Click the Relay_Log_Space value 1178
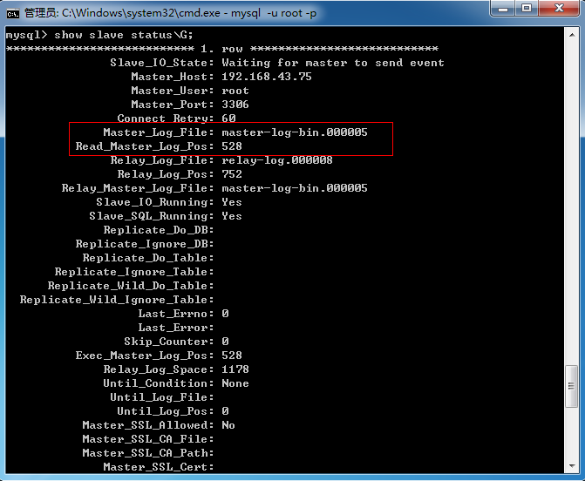The width and height of the screenshot is (585, 481). tap(235, 369)
